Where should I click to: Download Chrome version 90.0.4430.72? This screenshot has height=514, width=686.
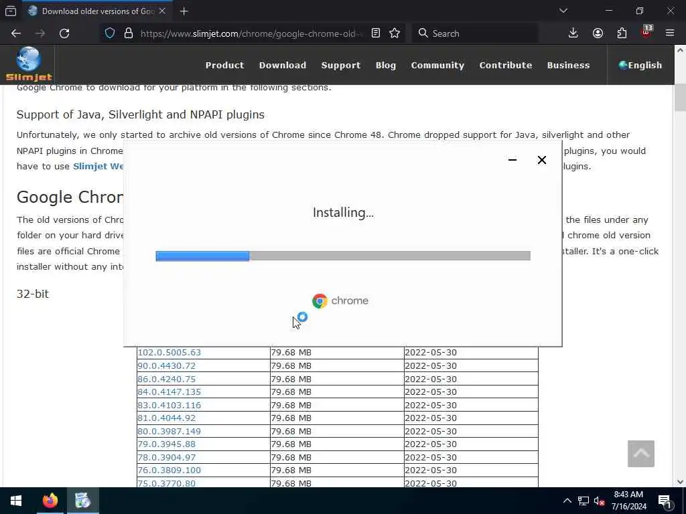click(166, 366)
